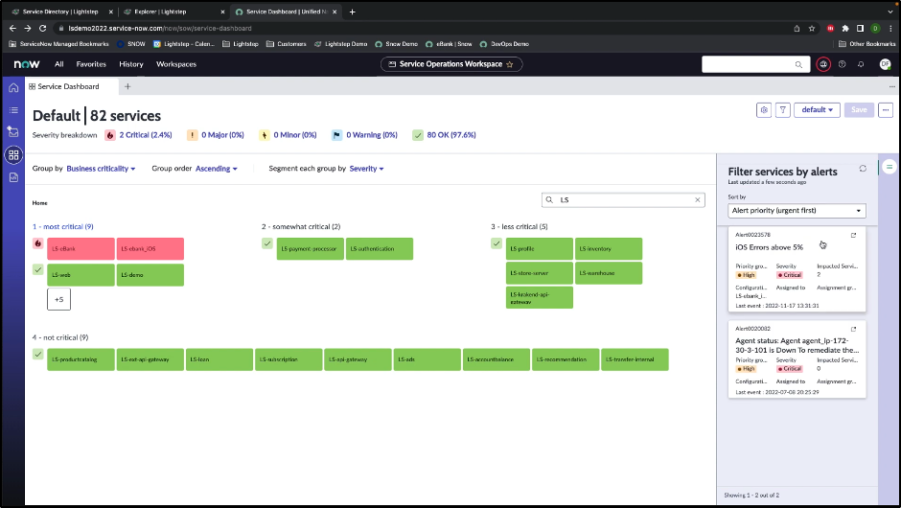901x508 pixels.
Task: Refresh the Filter services by alerts panel
Action: [863, 169]
